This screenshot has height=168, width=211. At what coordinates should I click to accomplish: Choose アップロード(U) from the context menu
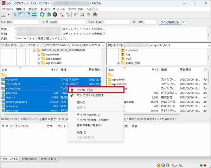(x=96, y=90)
